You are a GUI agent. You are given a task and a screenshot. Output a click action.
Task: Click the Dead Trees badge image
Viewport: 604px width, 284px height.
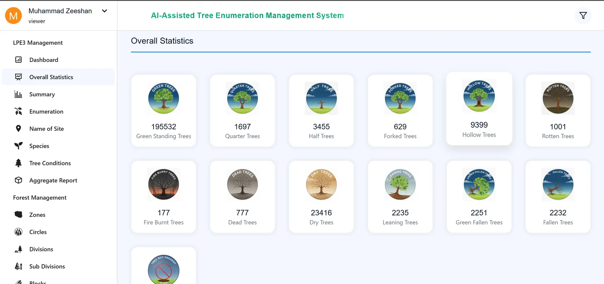242,184
